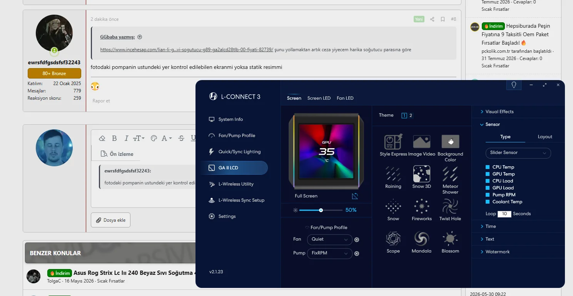This screenshot has width=573, height=296.
Task: Toggle the Pump RPM sensor checkbox
Action: [x=488, y=195]
